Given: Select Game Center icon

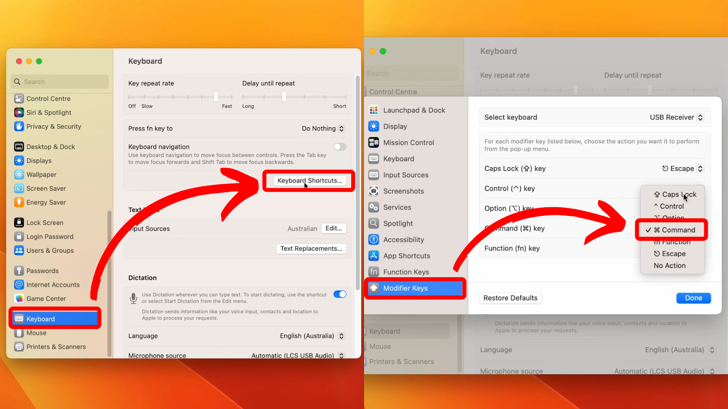Looking at the screenshot, I should (19, 299).
